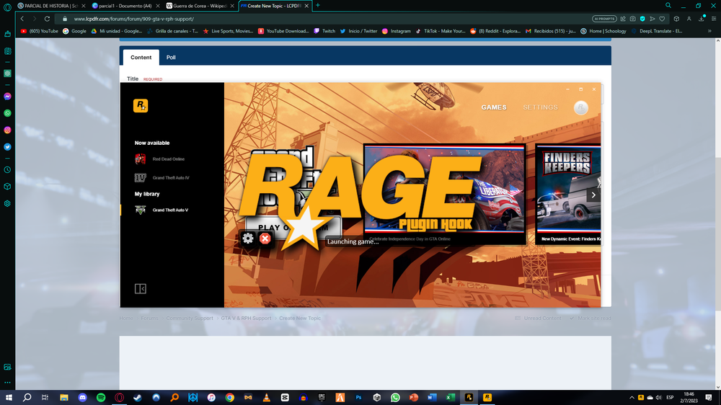The image size is (721, 405).
Task: Select Red Dead Online in sidebar
Action: point(168,159)
